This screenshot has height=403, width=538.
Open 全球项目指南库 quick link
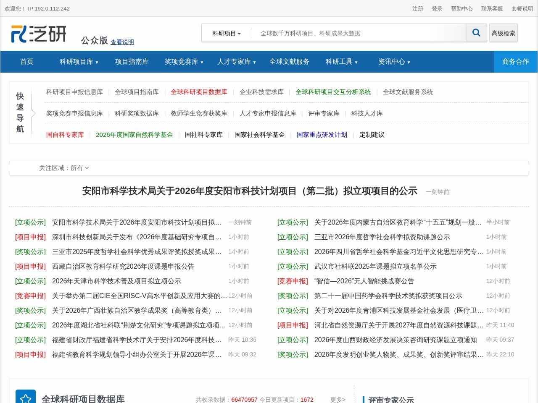pos(137,92)
